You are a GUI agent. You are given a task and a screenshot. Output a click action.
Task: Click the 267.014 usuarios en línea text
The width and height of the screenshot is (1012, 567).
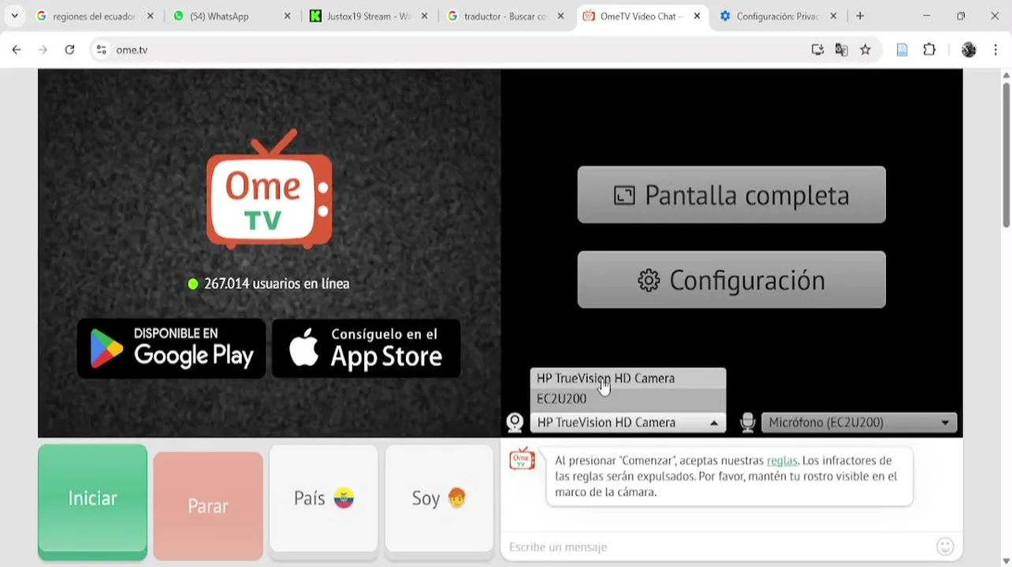[276, 283]
